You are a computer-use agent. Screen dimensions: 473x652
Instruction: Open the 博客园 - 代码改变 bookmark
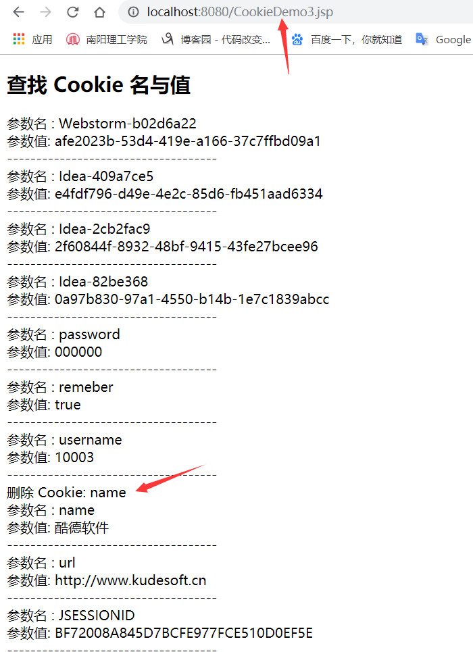226,39
